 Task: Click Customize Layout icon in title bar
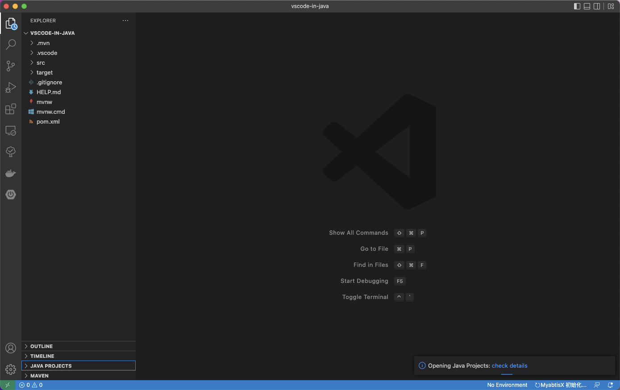[611, 6]
